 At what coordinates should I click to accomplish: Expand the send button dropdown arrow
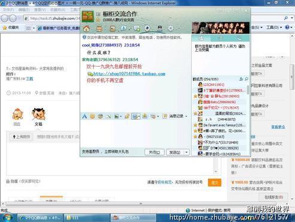click(x=186, y=152)
